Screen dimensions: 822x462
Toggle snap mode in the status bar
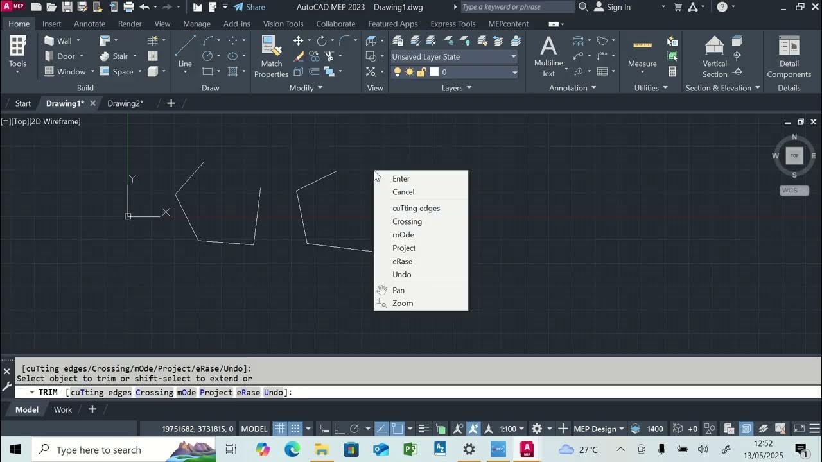click(x=295, y=428)
